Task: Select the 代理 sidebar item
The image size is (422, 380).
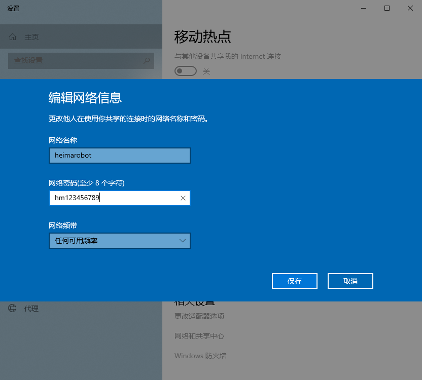Action: click(31, 309)
